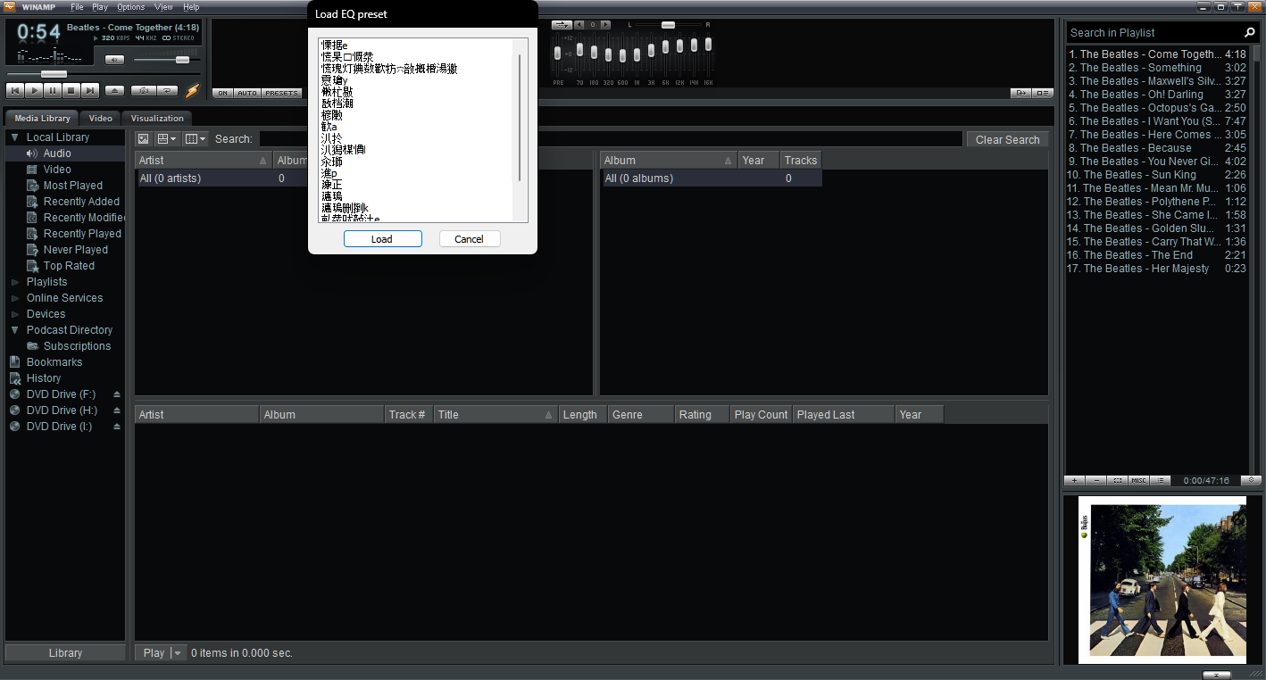Eject DVD Drive (F:)
Image resolution: width=1266 pixels, height=680 pixels.
point(116,394)
